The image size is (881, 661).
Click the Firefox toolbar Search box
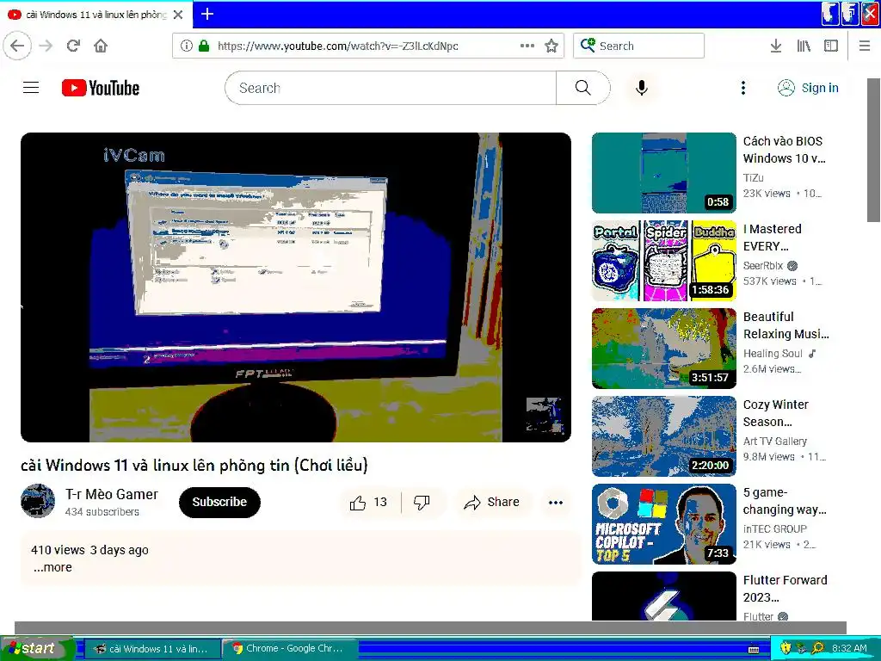[x=638, y=46]
